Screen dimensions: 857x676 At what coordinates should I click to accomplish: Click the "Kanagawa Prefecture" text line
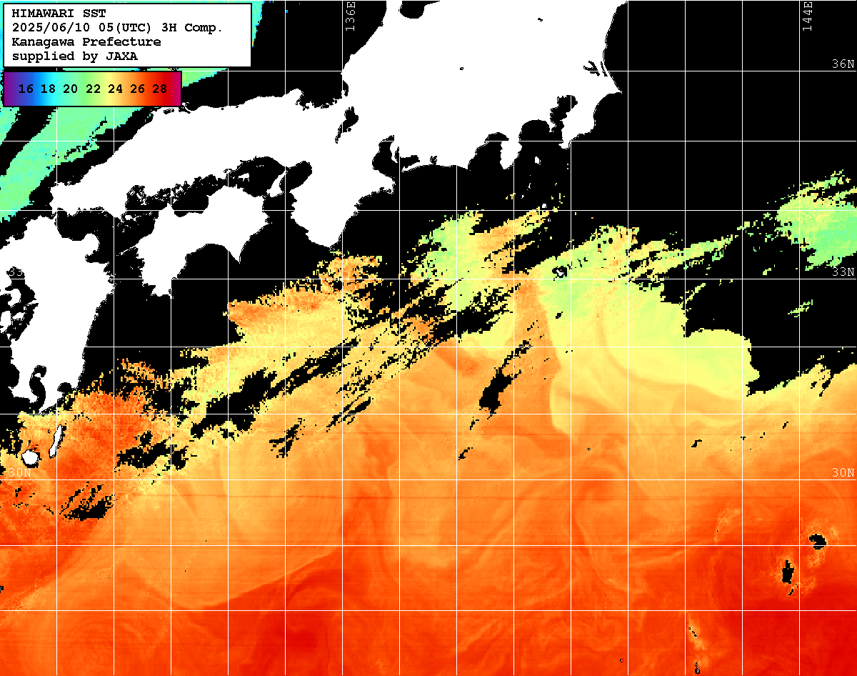[x=86, y=42]
